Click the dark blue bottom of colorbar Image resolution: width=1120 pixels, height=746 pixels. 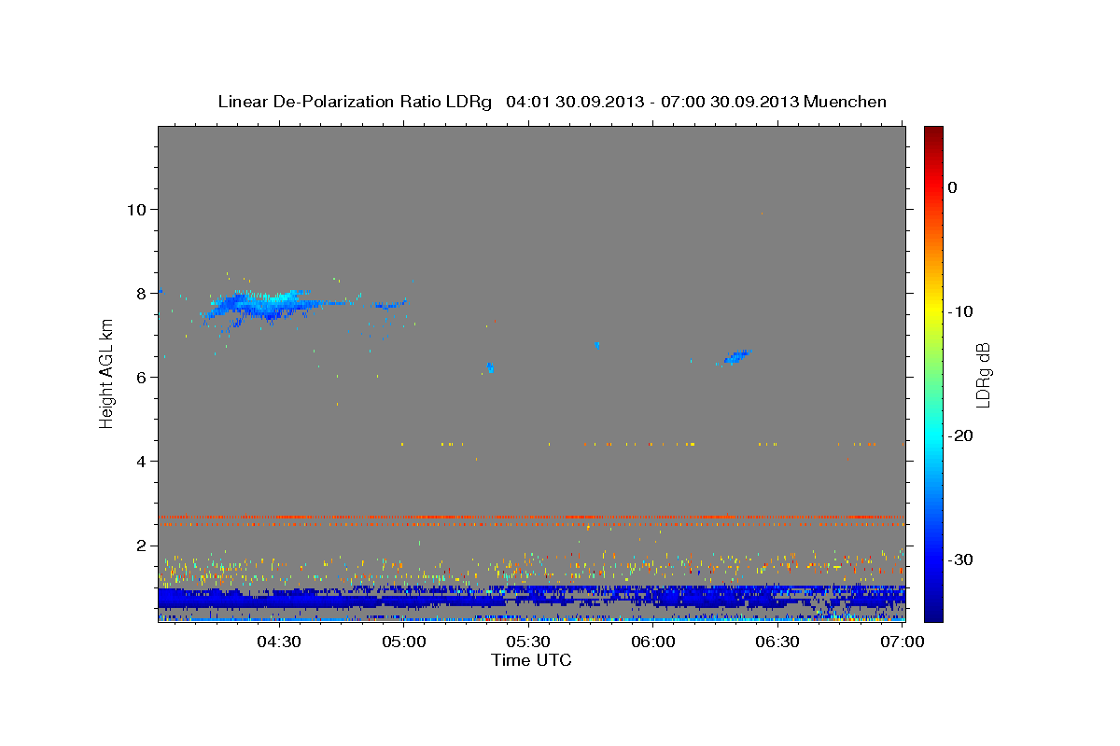(x=933, y=611)
